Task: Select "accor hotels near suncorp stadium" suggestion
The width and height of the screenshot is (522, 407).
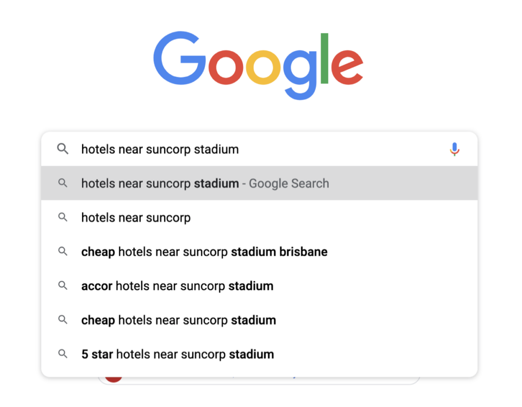Action: point(177,286)
